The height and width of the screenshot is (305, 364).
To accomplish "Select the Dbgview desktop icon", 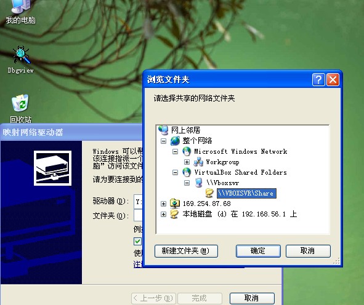I will 21,55.
